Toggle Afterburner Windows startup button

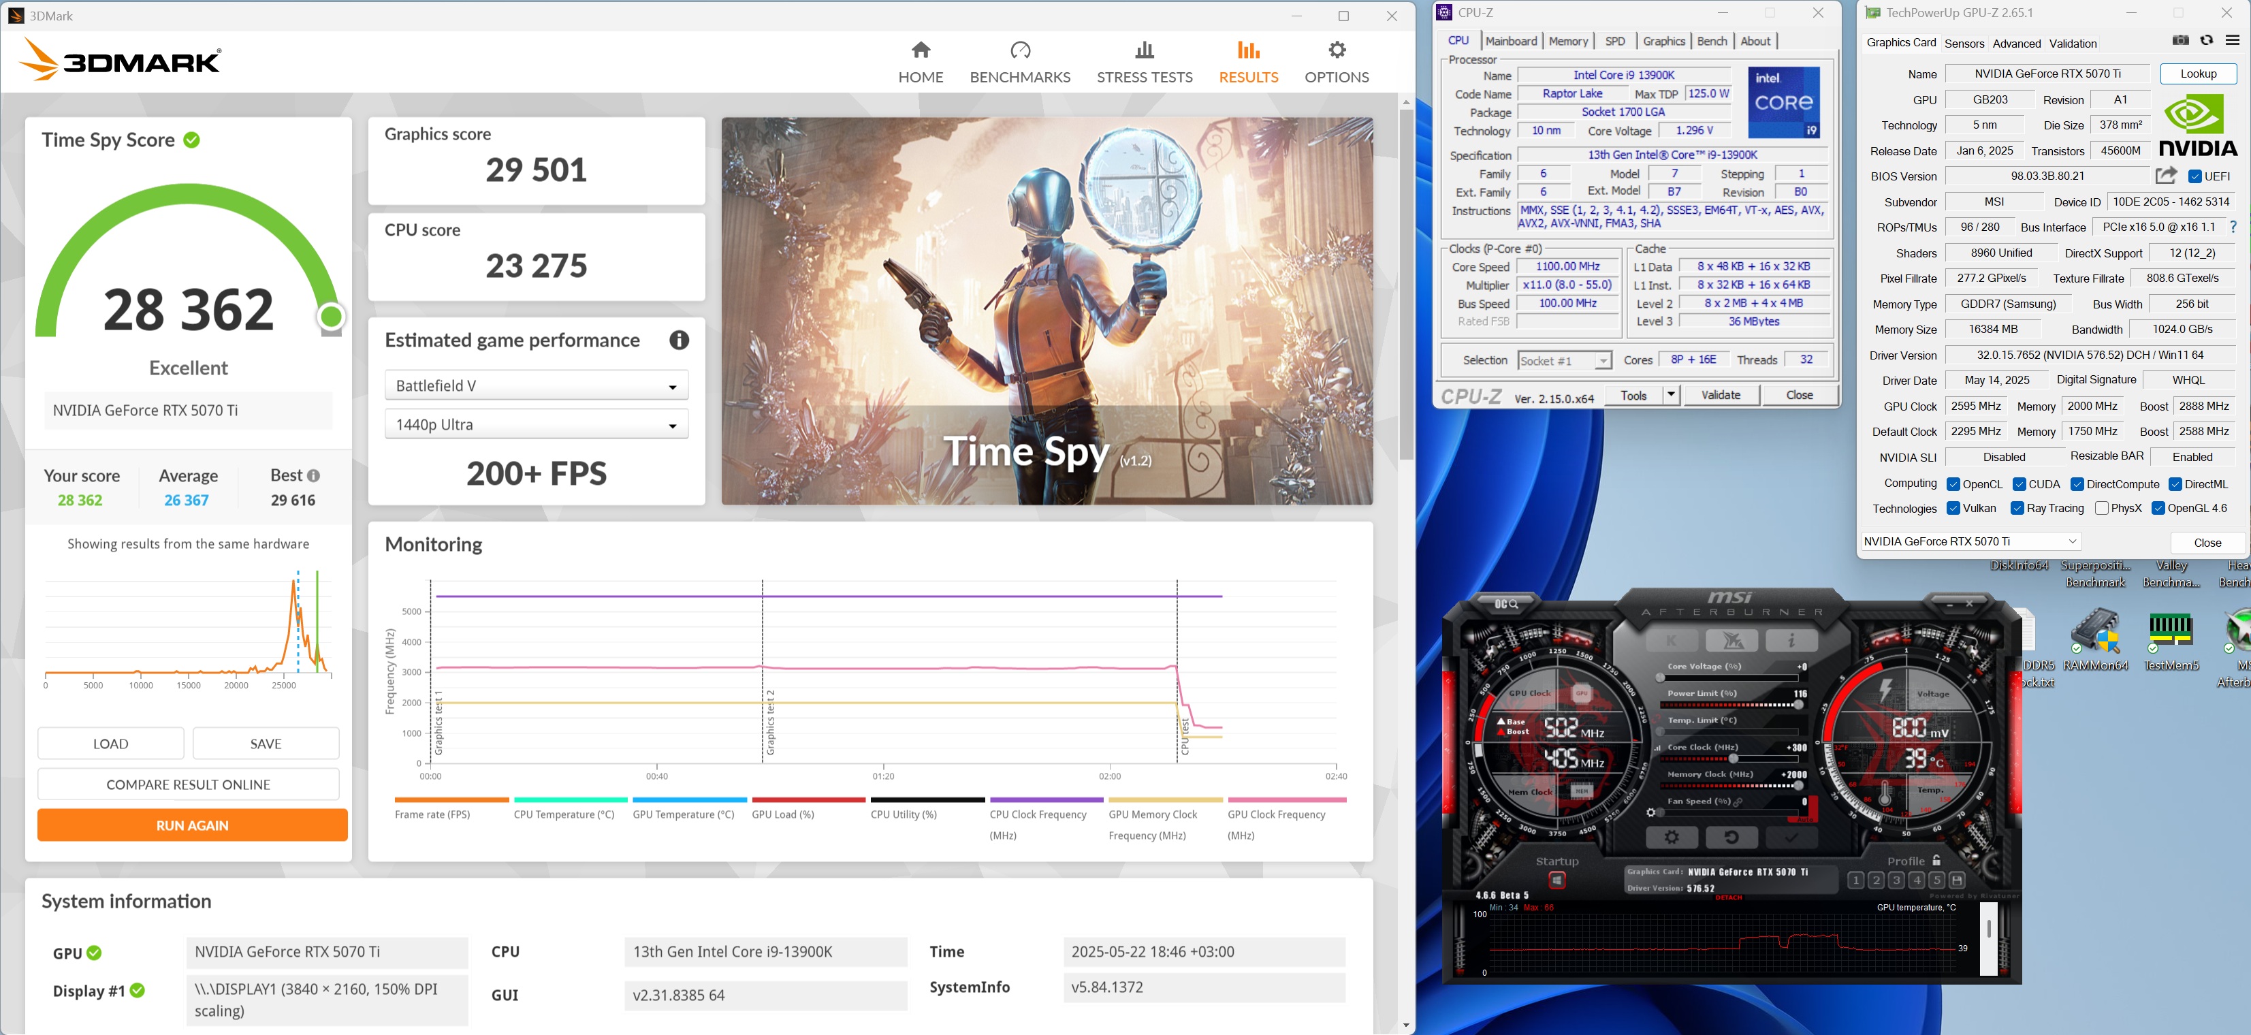[1556, 880]
